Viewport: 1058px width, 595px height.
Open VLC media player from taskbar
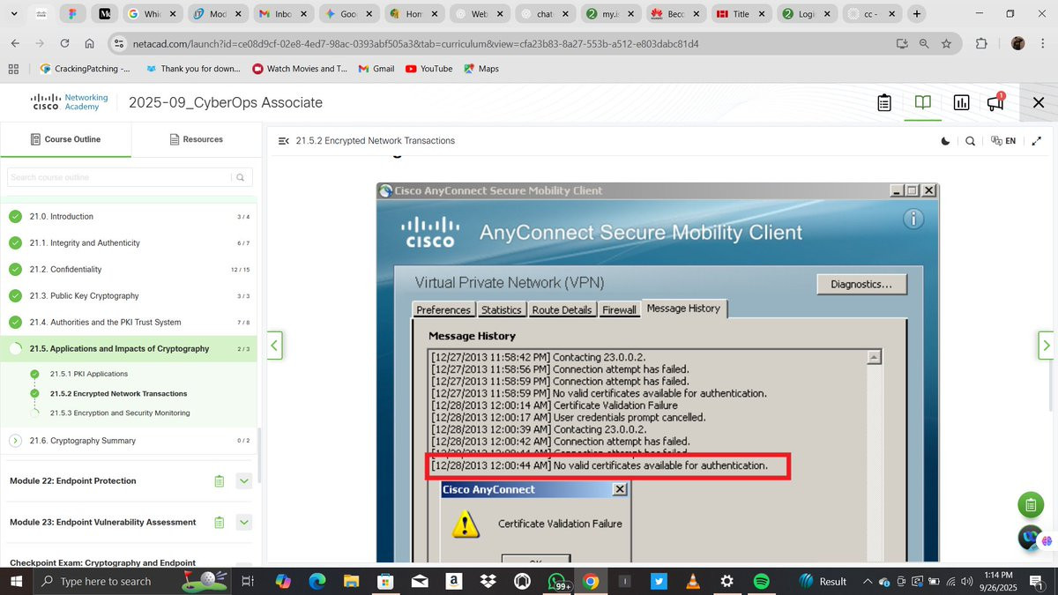tap(693, 581)
